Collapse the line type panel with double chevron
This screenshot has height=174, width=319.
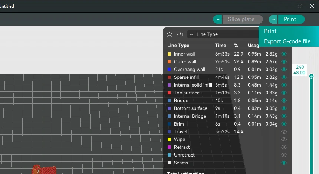coord(170,34)
